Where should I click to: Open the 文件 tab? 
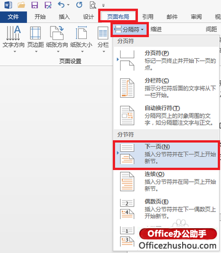[x=13, y=17]
